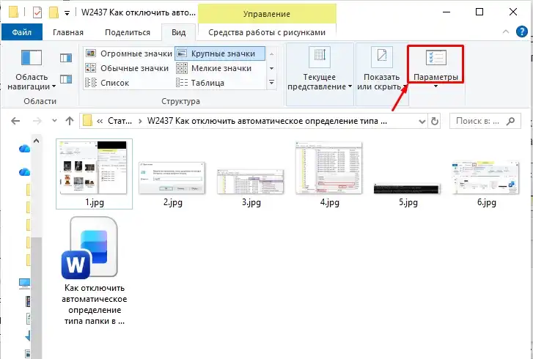This screenshot has width=533, height=359.
Task: Select the 2.jpg thumbnail
Action: (172, 178)
